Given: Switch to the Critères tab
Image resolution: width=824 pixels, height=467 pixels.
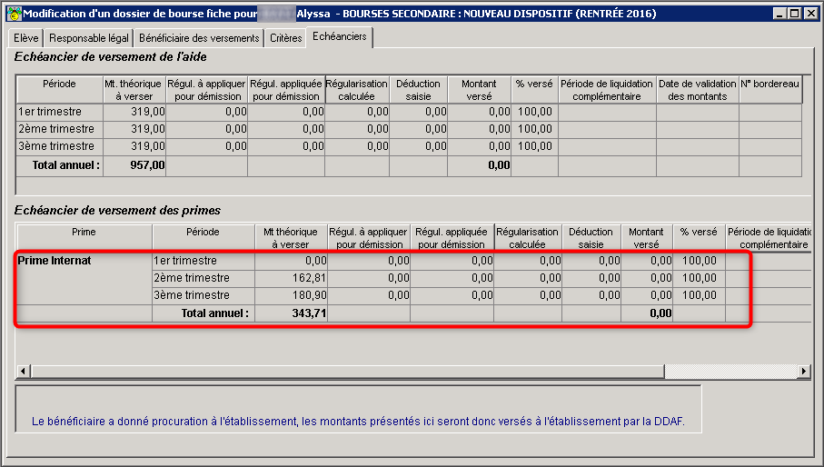Looking at the screenshot, I should point(286,38).
